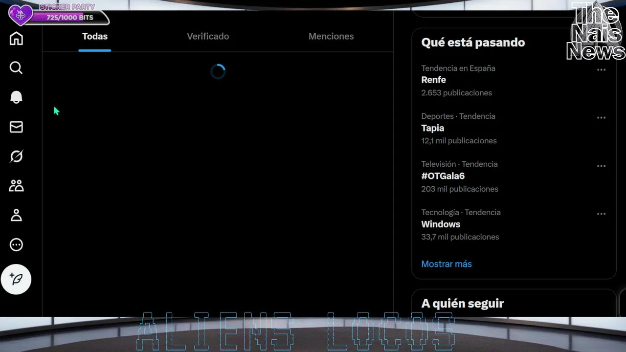Open Notifications bell icon

16,97
